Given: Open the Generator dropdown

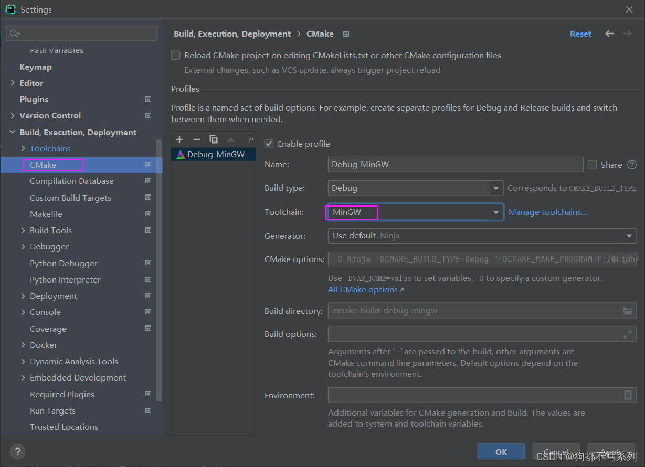Looking at the screenshot, I should click(x=629, y=236).
